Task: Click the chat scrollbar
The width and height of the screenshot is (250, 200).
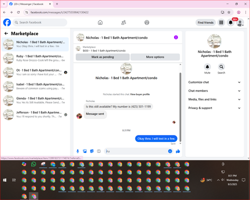Action: click(x=180, y=106)
